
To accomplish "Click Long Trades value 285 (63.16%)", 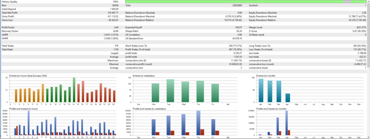I will [359, 46].
